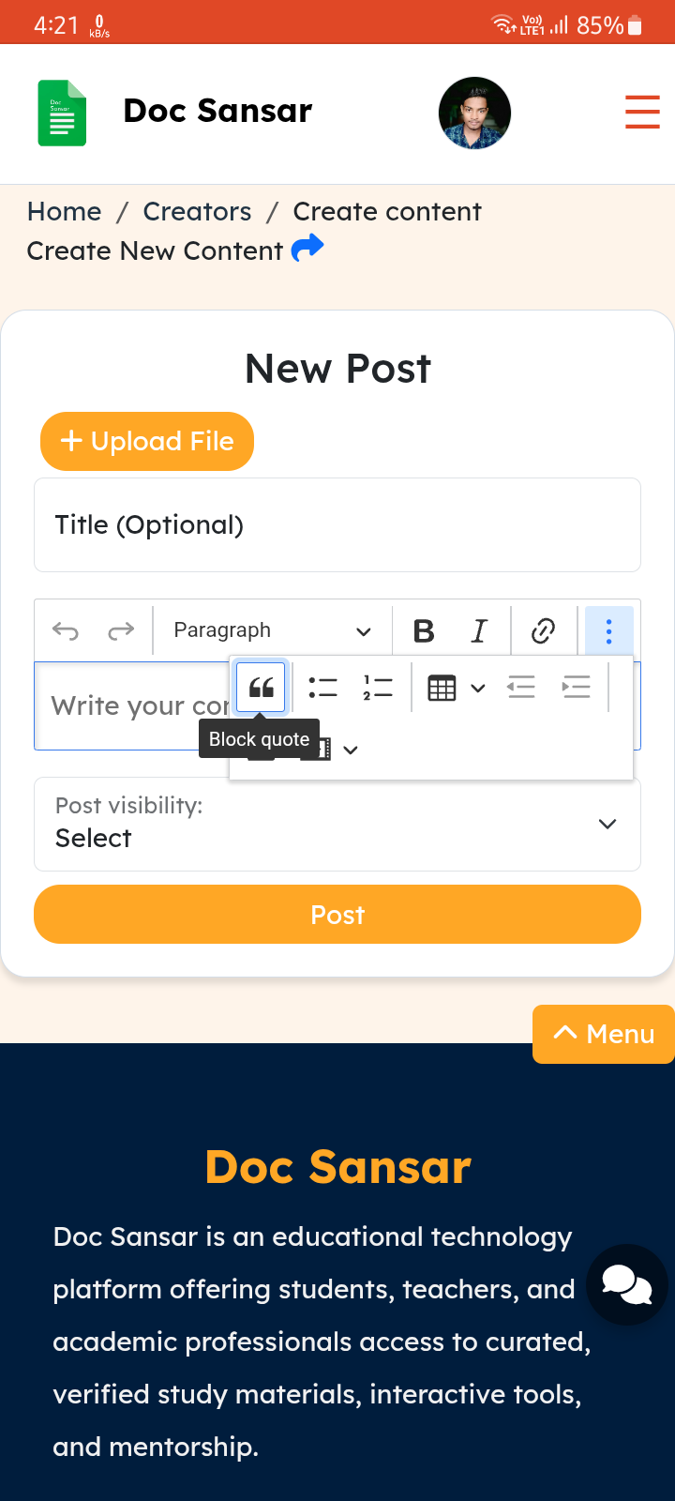Screen dimensions: 675x1501
Task: Open the Paragraph heading dropdown
Action: click(272, 630)
